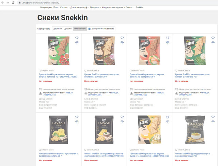Click compare scales on Comte cheese chips

click(122, 122)
